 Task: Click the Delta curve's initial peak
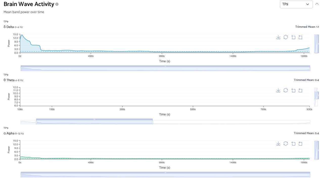tap(22, 35)
